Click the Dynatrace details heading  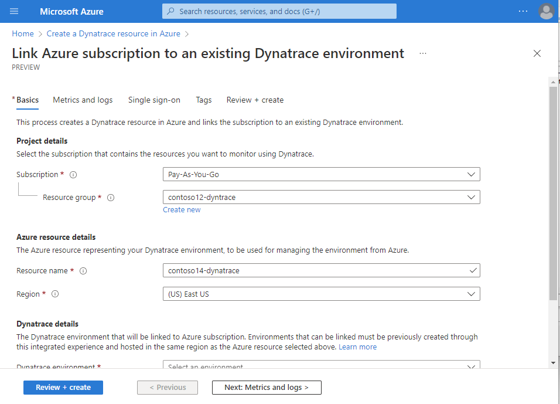click(47, 324)
